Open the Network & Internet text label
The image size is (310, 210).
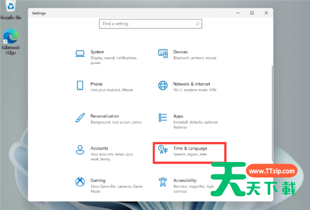tap(192, 84)
